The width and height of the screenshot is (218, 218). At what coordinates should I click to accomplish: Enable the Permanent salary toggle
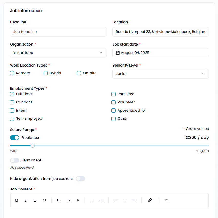click(x=15, y=160)
